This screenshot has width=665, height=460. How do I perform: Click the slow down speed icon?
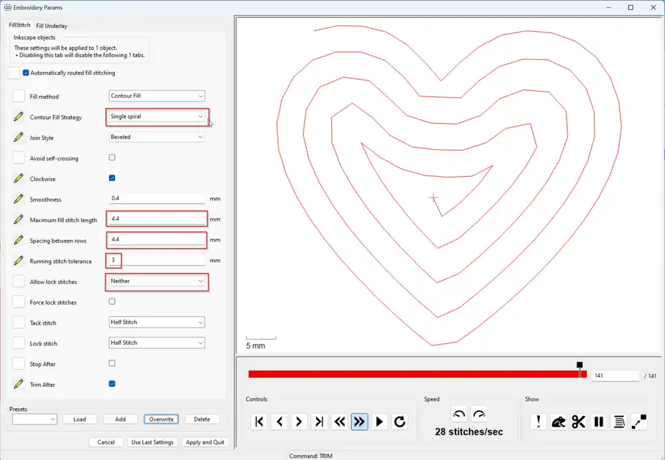coord(460,414)
